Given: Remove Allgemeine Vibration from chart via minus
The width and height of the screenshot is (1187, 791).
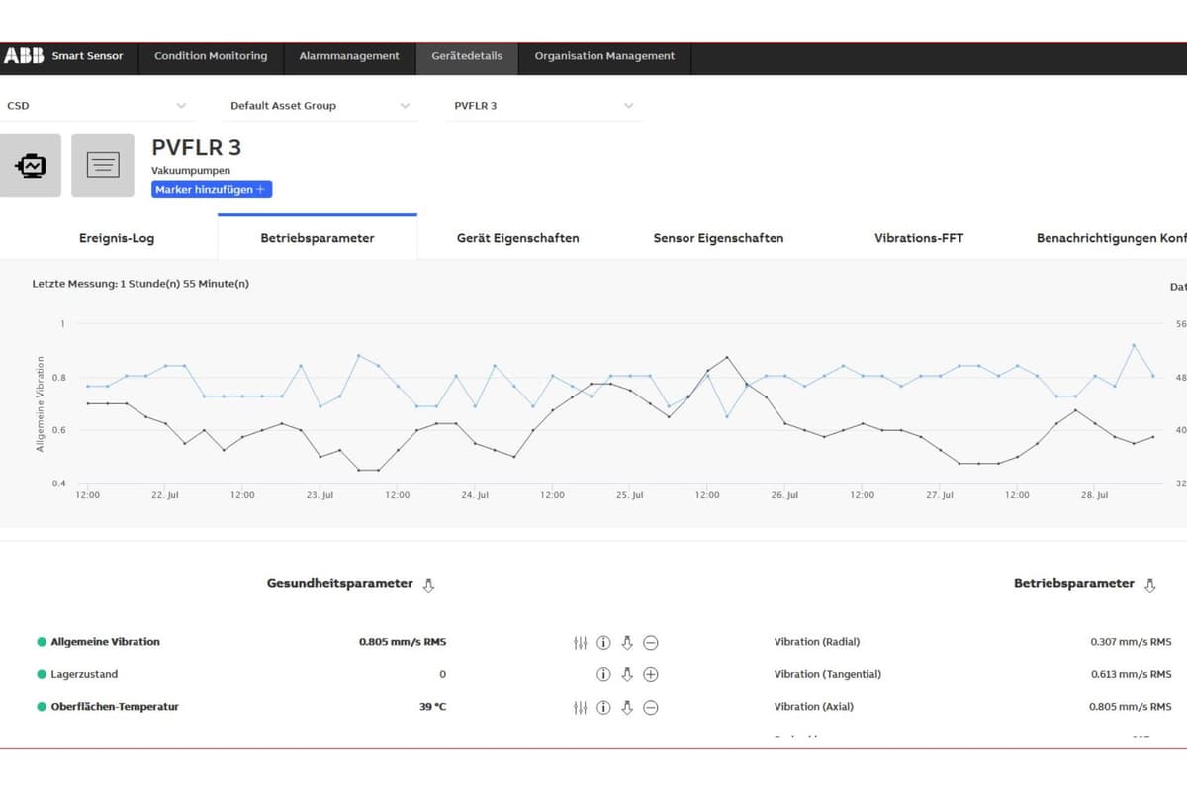Looking at the screenshot, I should [x=651, y=643].
